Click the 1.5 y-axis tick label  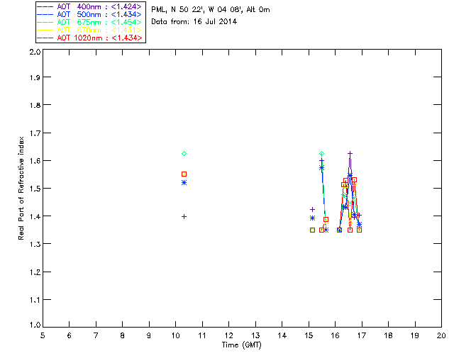pyautogui.click(x=35, y=189)
